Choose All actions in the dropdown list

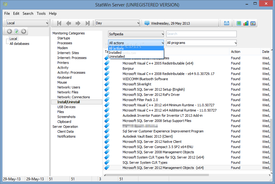(136, 49)
